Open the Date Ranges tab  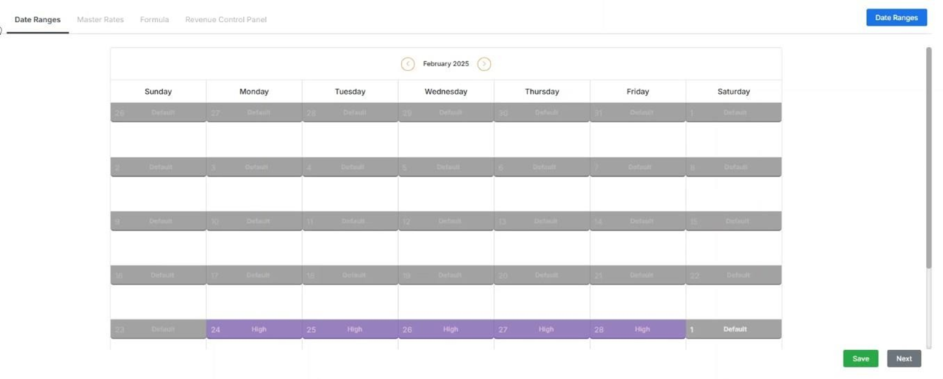pos(37,20)
